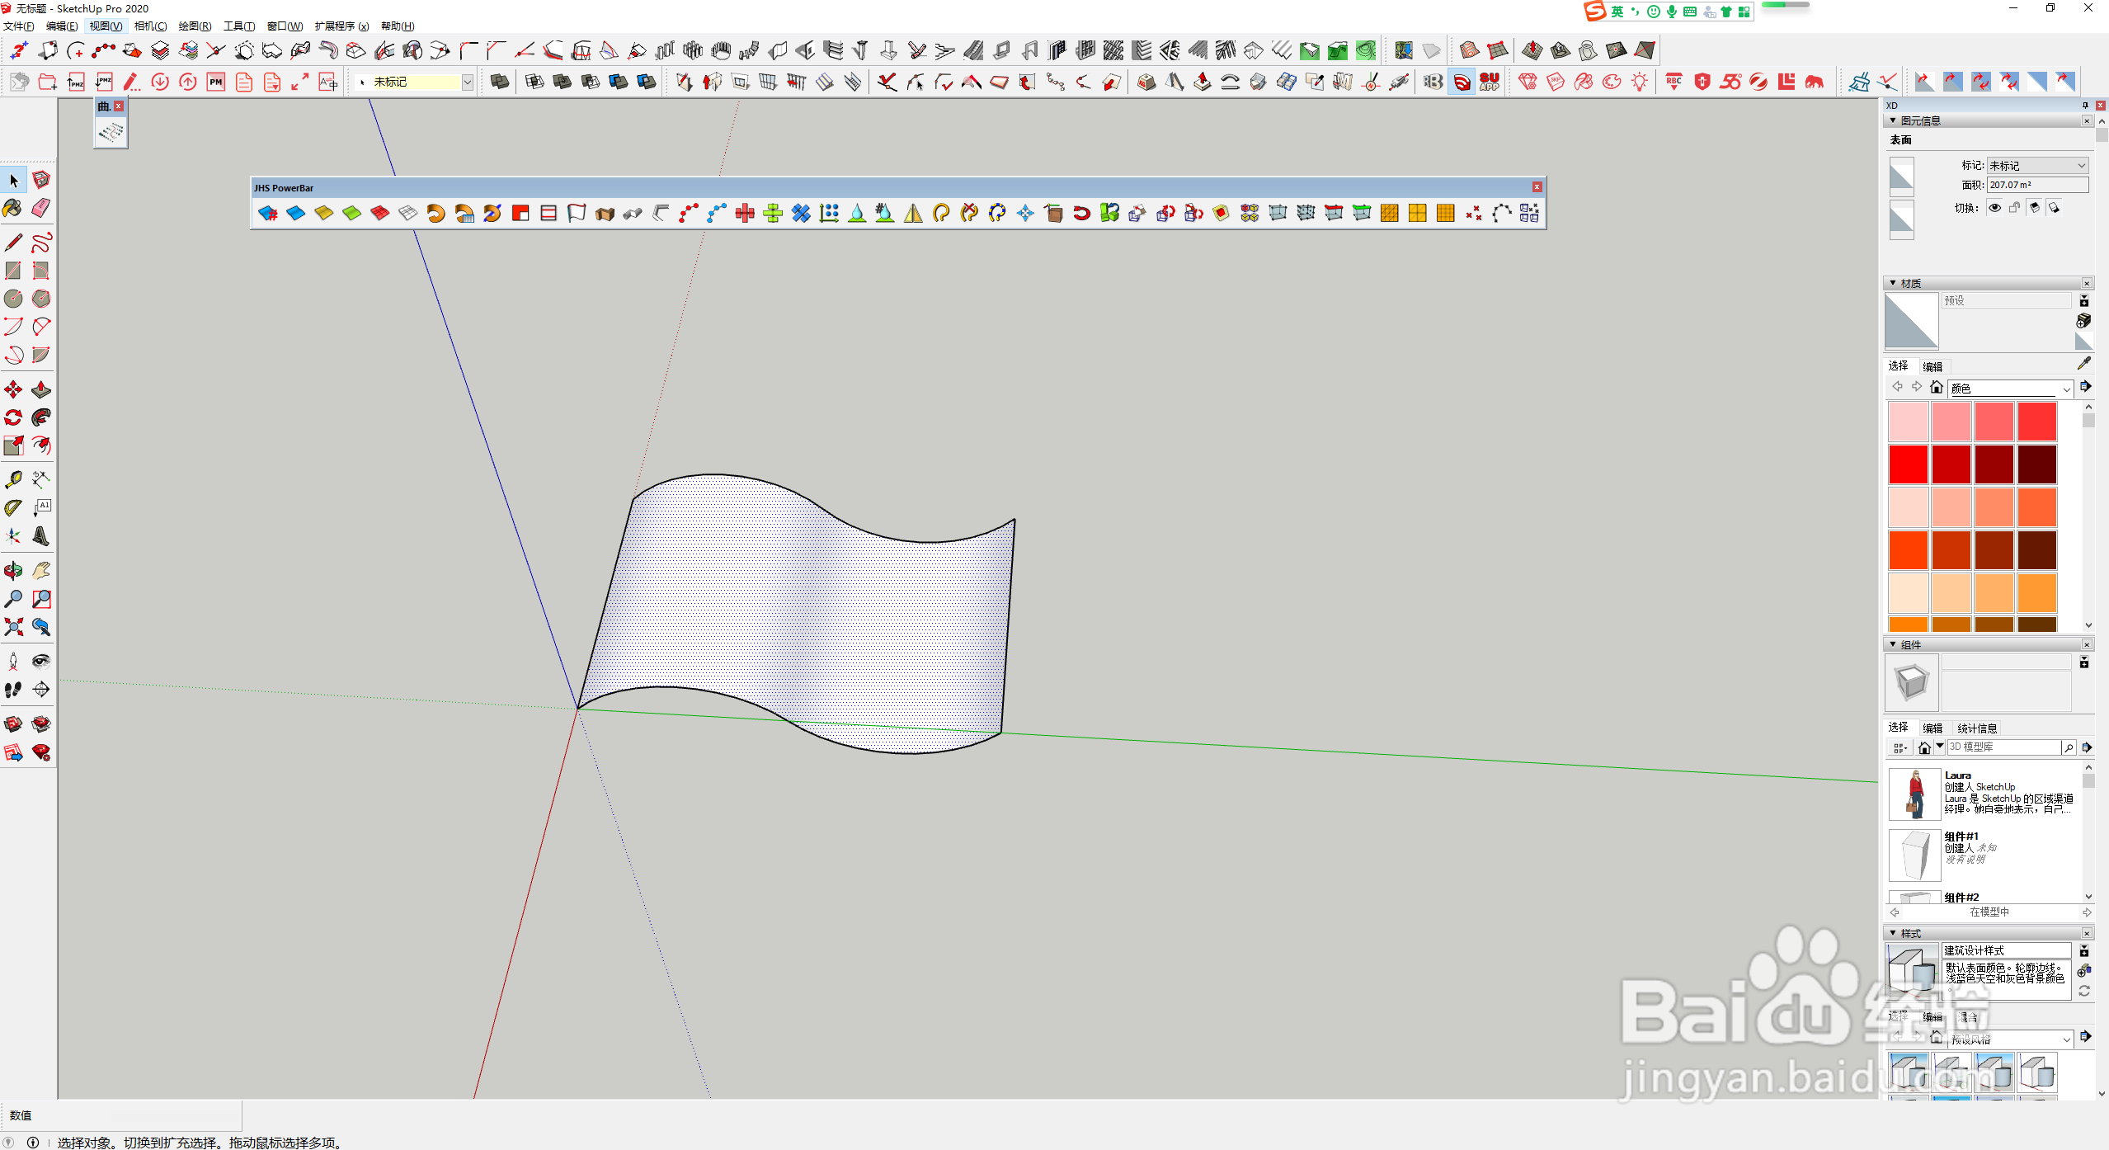
Task: Collapse the 材质 panel
Action: [x=1893, y=283]
